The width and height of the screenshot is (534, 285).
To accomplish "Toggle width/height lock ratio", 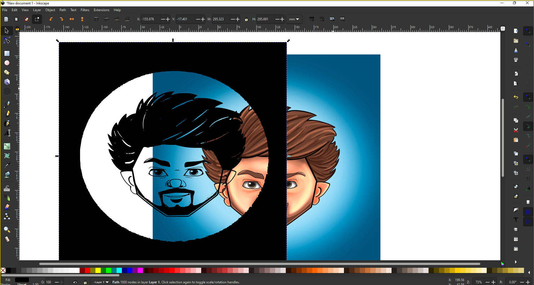I will pyautogui.click(x=246, y=19).
